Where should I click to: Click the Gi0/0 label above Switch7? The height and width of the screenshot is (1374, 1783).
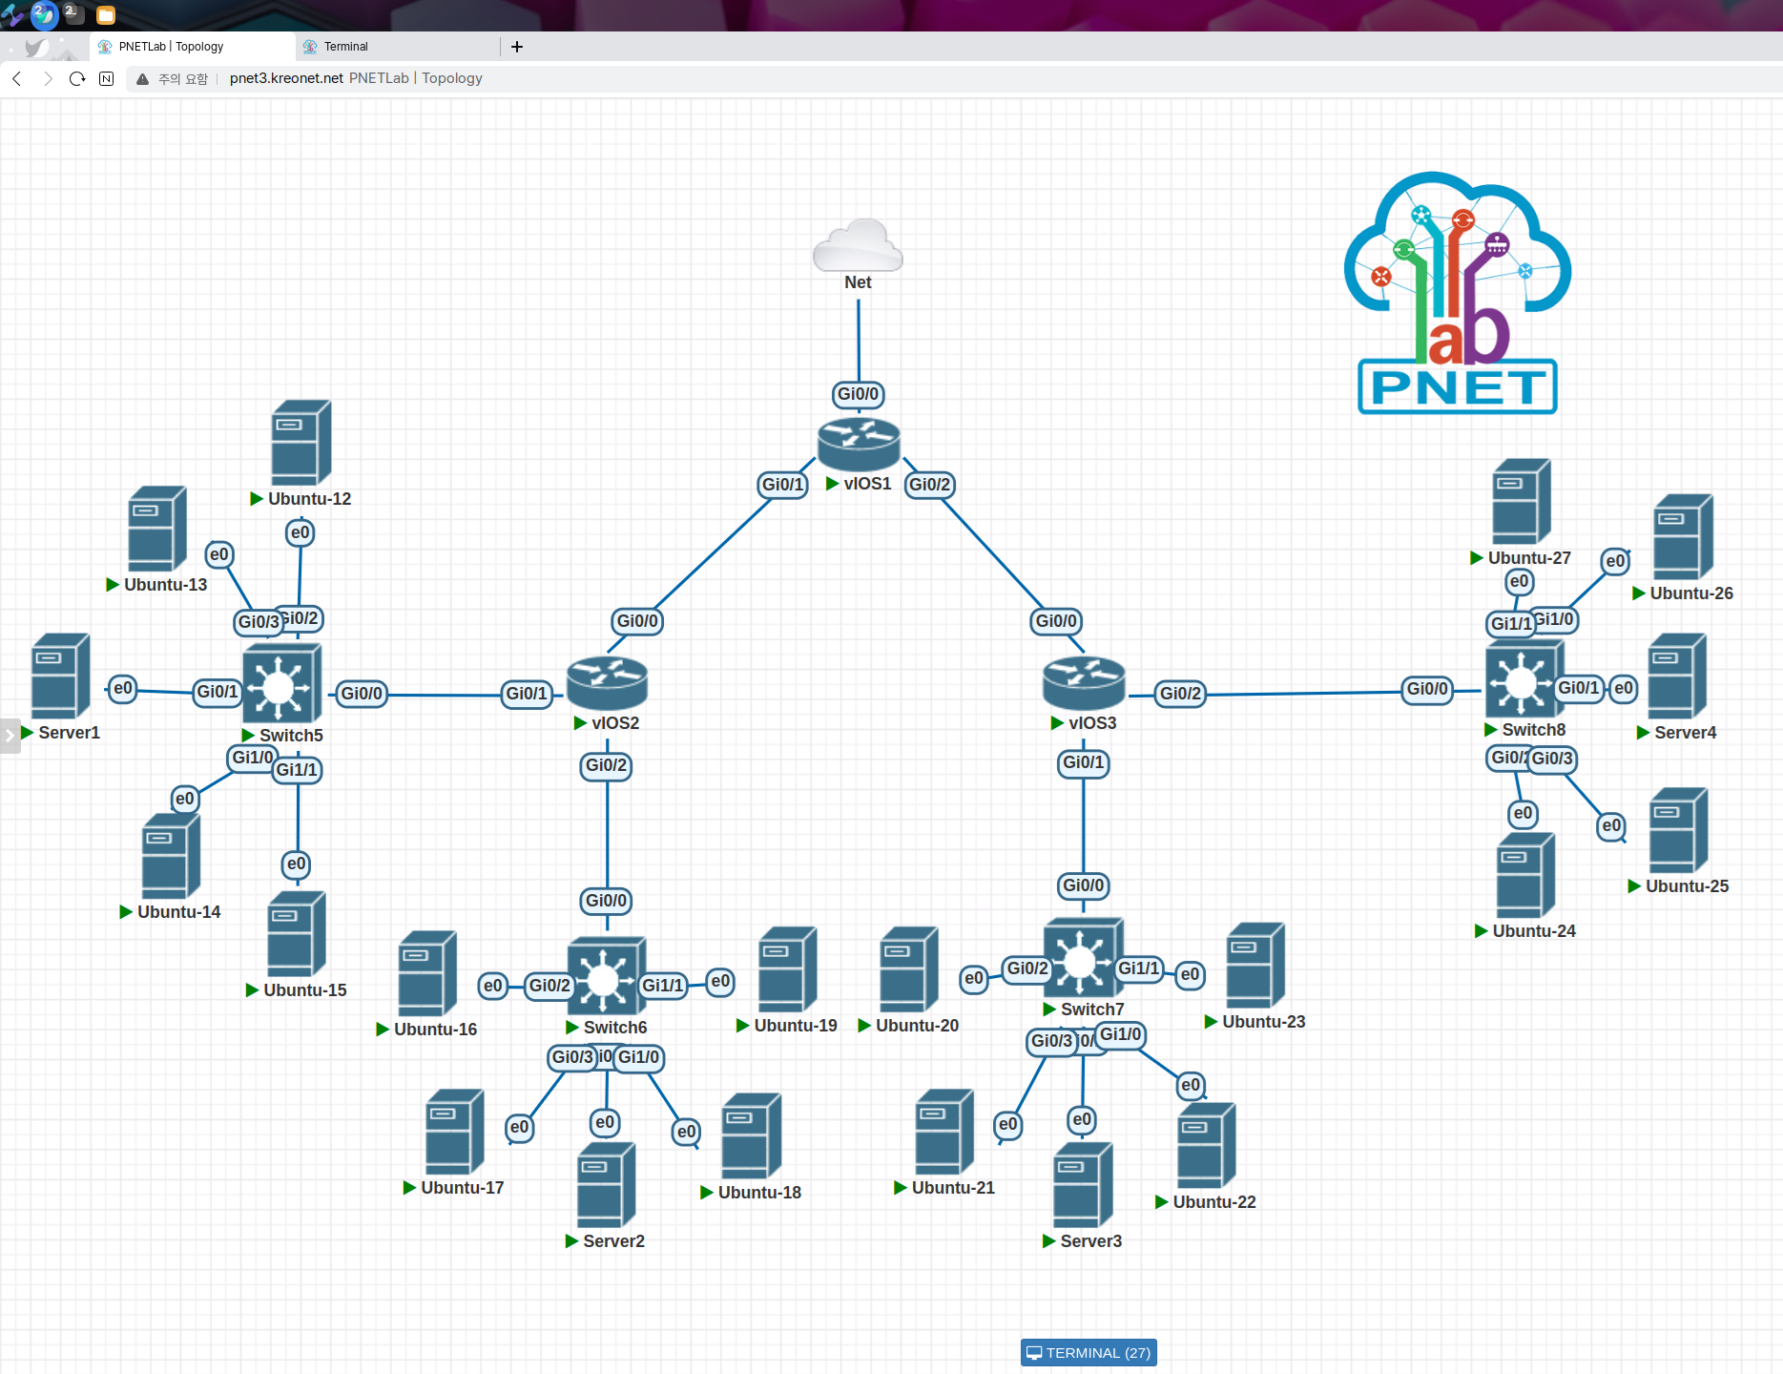click(1084, 885)
